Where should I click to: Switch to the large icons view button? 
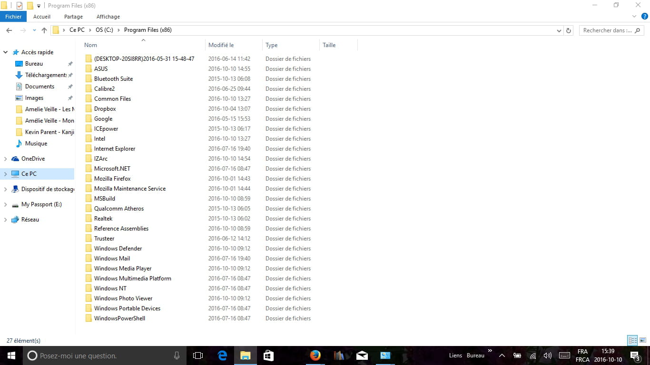643,340
